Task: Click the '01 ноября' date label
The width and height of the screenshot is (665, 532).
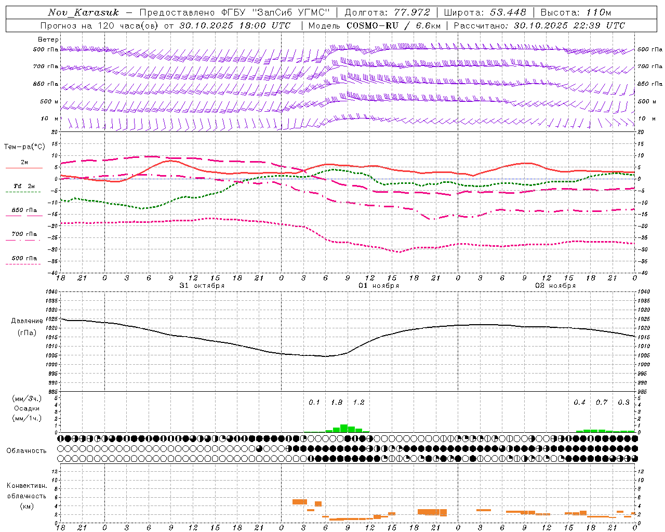Action: click(379, 286)
